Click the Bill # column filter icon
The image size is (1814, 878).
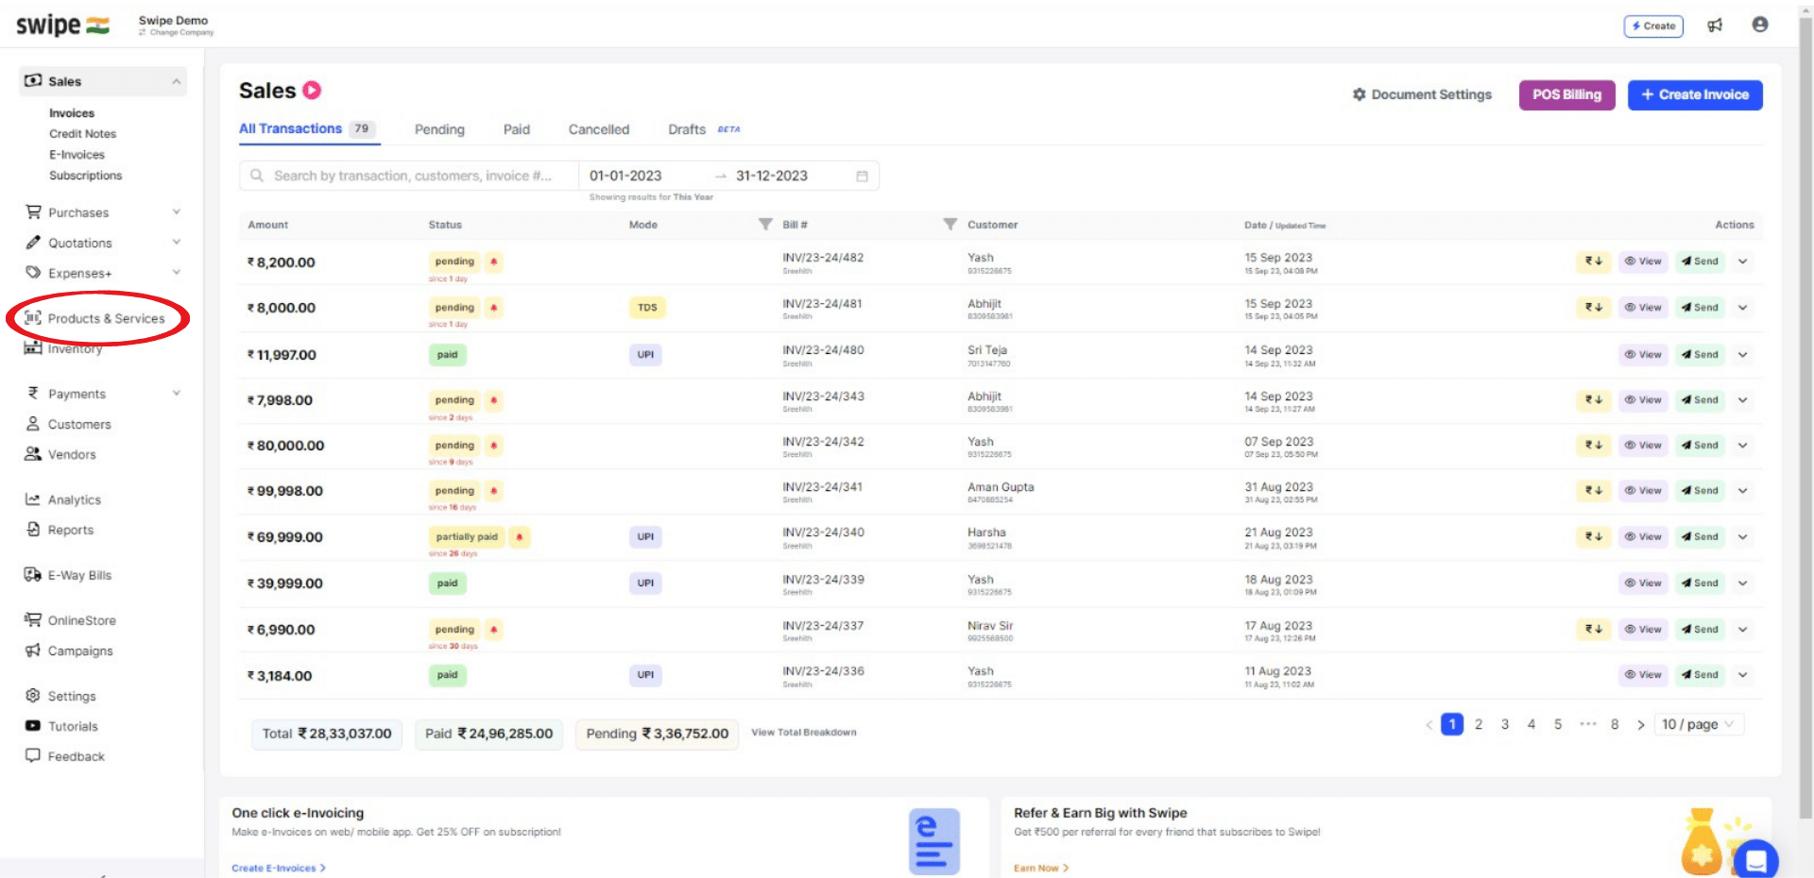pyautogui.click(x=950, y=225)
